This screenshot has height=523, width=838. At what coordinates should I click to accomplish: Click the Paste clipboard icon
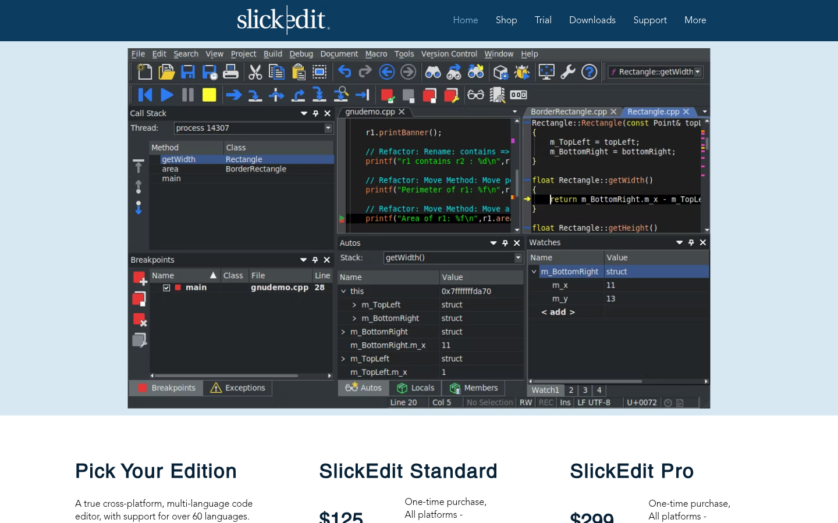[299, 72]
